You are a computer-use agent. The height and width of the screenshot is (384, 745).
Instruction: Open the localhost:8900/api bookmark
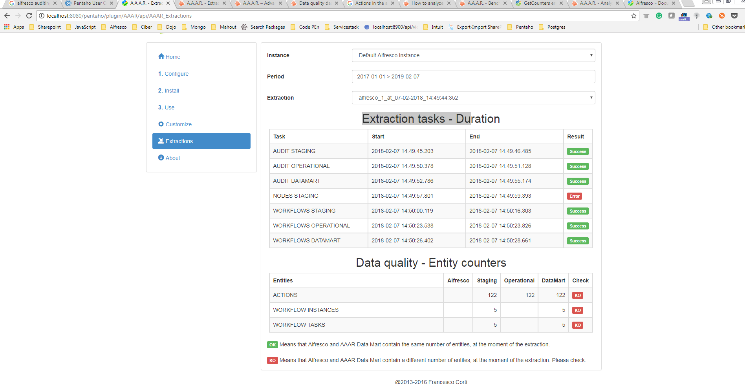point(391,27)
